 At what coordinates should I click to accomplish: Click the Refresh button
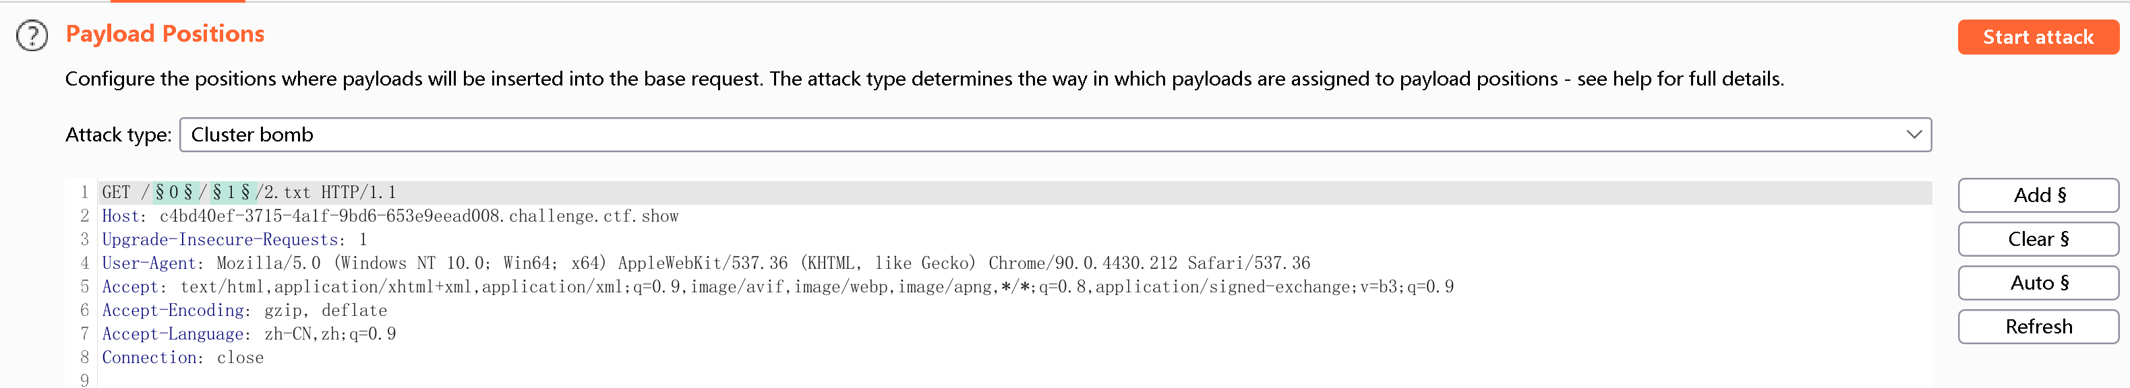tap(2038, 327)
